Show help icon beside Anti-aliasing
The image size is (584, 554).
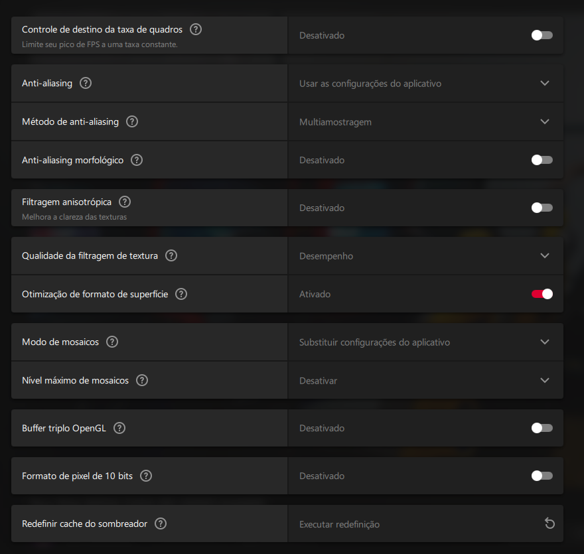tap(86, 83)
